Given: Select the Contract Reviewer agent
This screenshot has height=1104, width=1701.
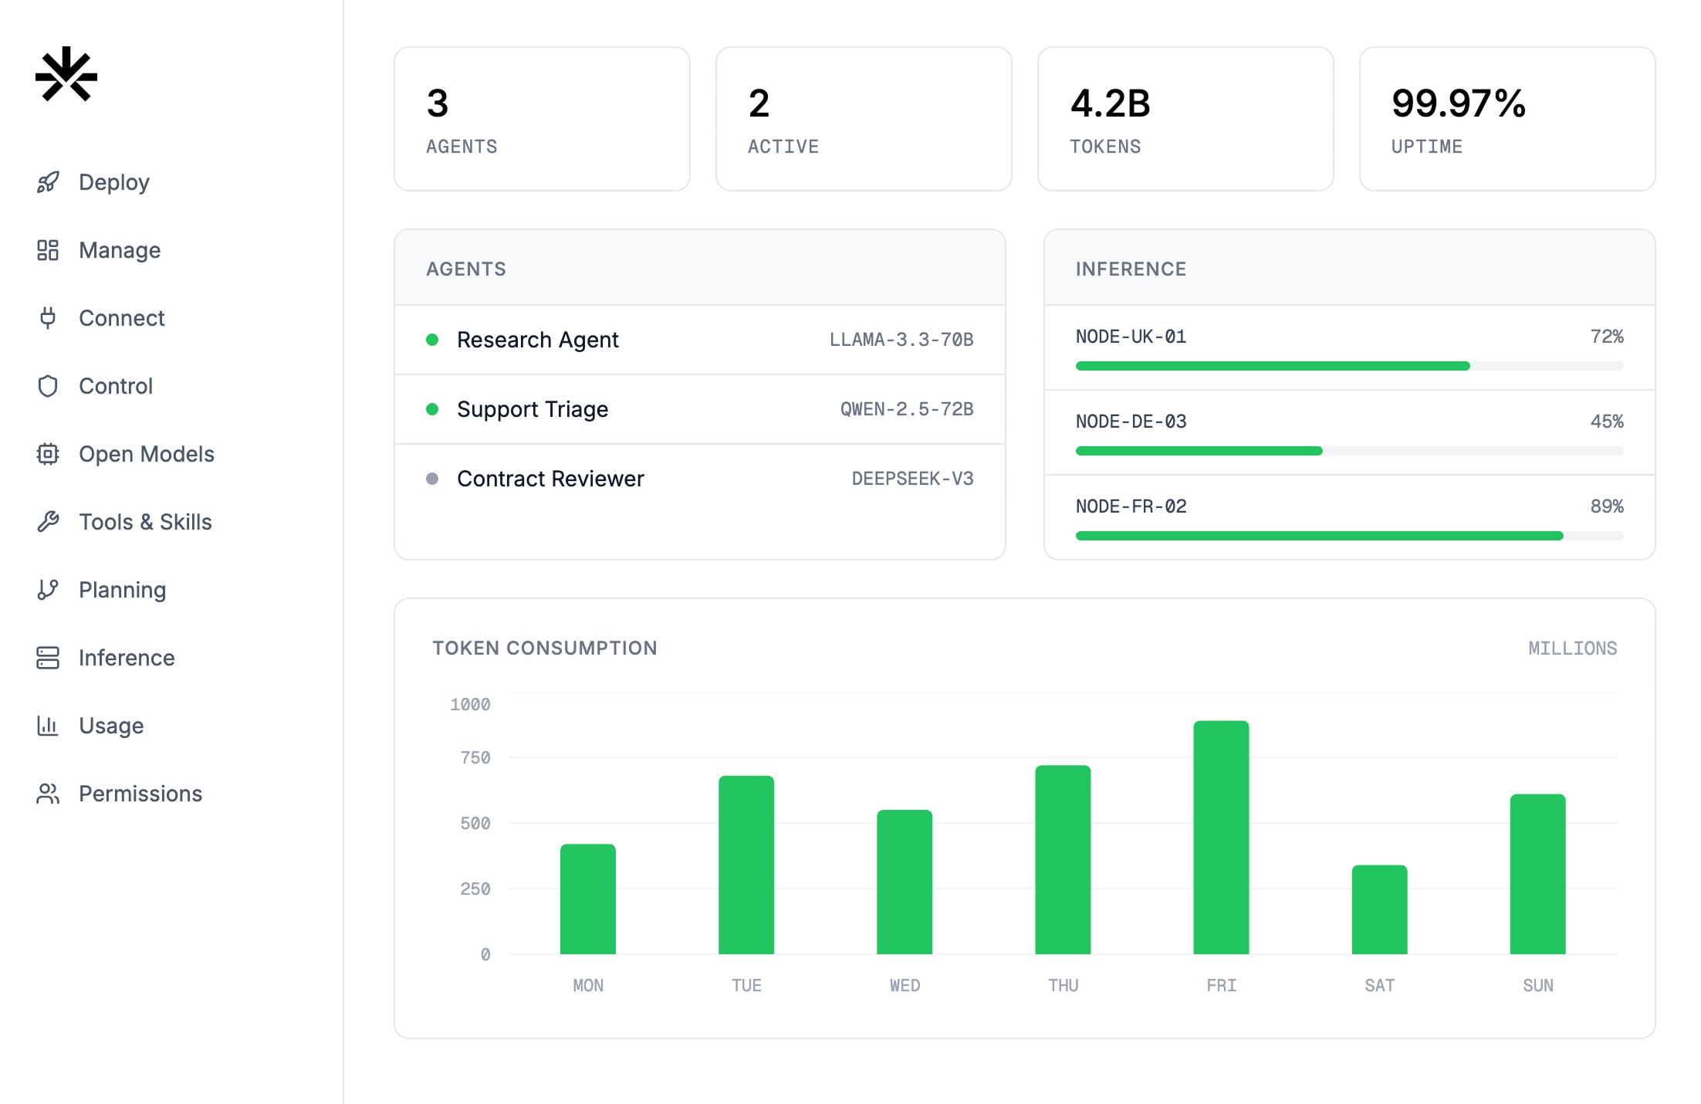Looking at the screenshot, I should pos(550,479).
